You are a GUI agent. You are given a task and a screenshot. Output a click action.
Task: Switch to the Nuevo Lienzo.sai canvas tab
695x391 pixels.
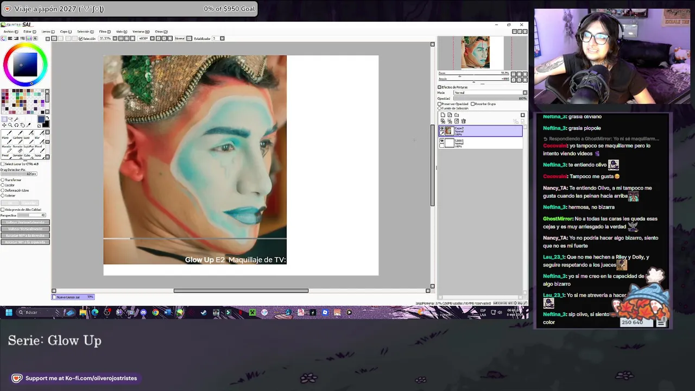tap(73, 297)
